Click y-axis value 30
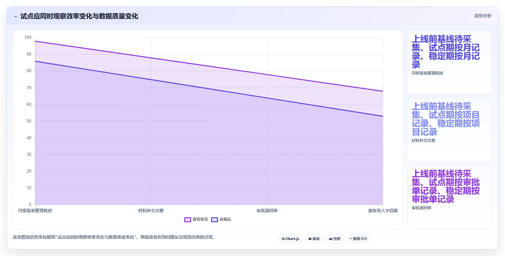The width and height of the screenshot is (505, 256). pos(29,155)
